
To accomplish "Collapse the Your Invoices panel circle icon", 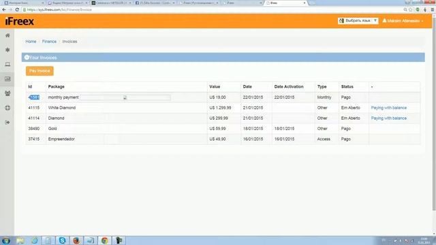I will click(x=27, y=57).
